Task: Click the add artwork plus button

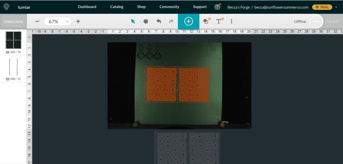Action: tap(189, 21)
